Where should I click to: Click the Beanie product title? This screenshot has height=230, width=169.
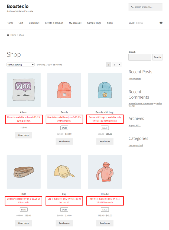(x=64, y=112)
